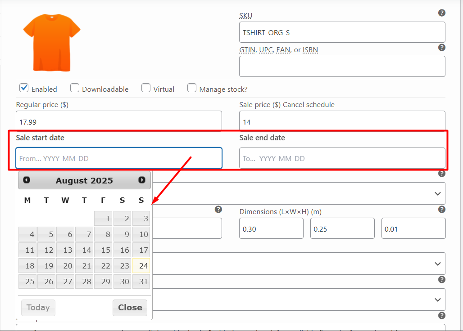The image size is (463, 331).
Task: Select August 13 in calendar
Action: (65, 250)
